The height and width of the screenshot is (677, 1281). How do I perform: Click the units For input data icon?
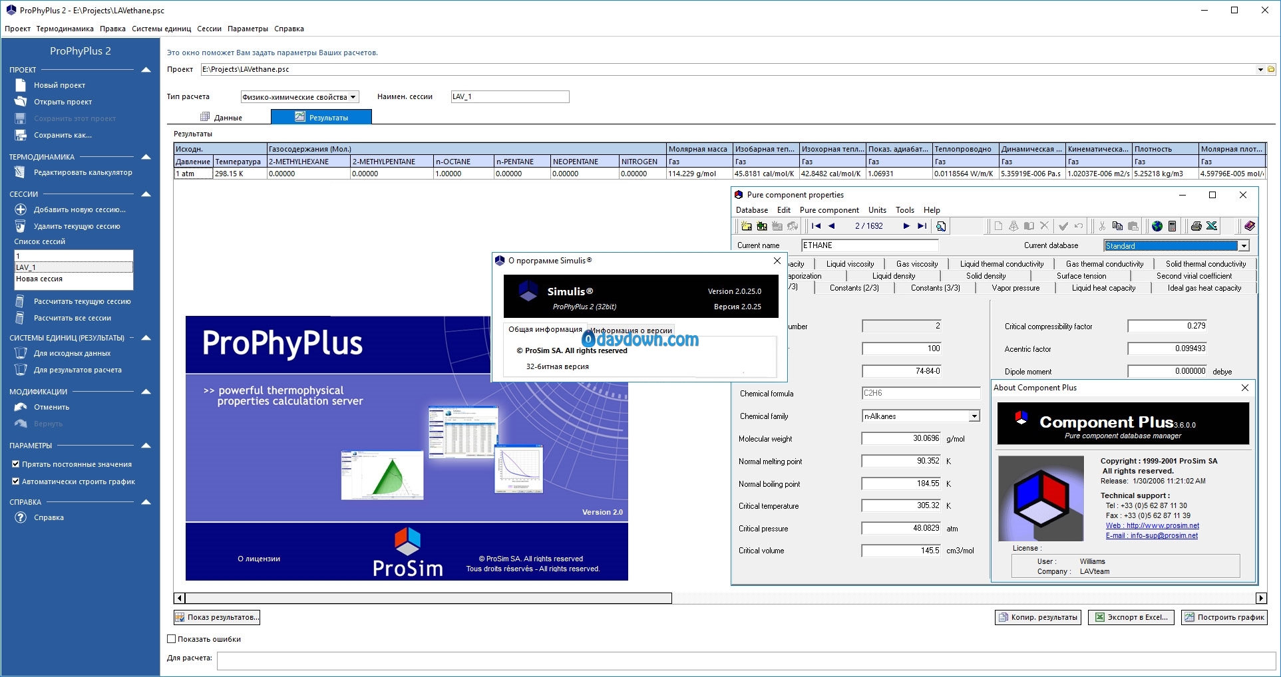(21, 353)
